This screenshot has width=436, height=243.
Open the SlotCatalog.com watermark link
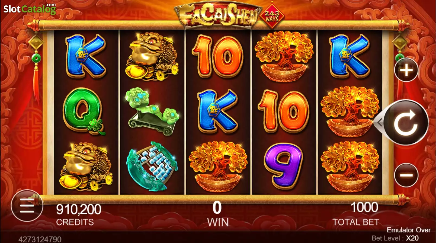point(30,9)
